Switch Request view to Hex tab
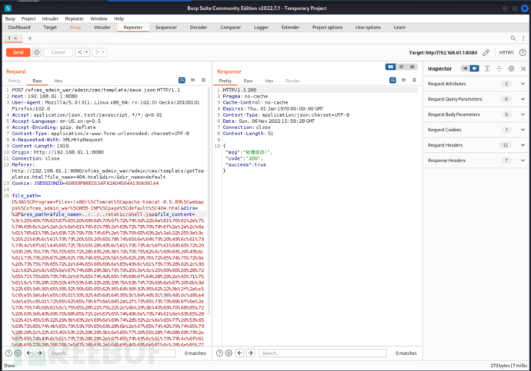The width and height of the screenshot is (531, 371). (58, 81)
